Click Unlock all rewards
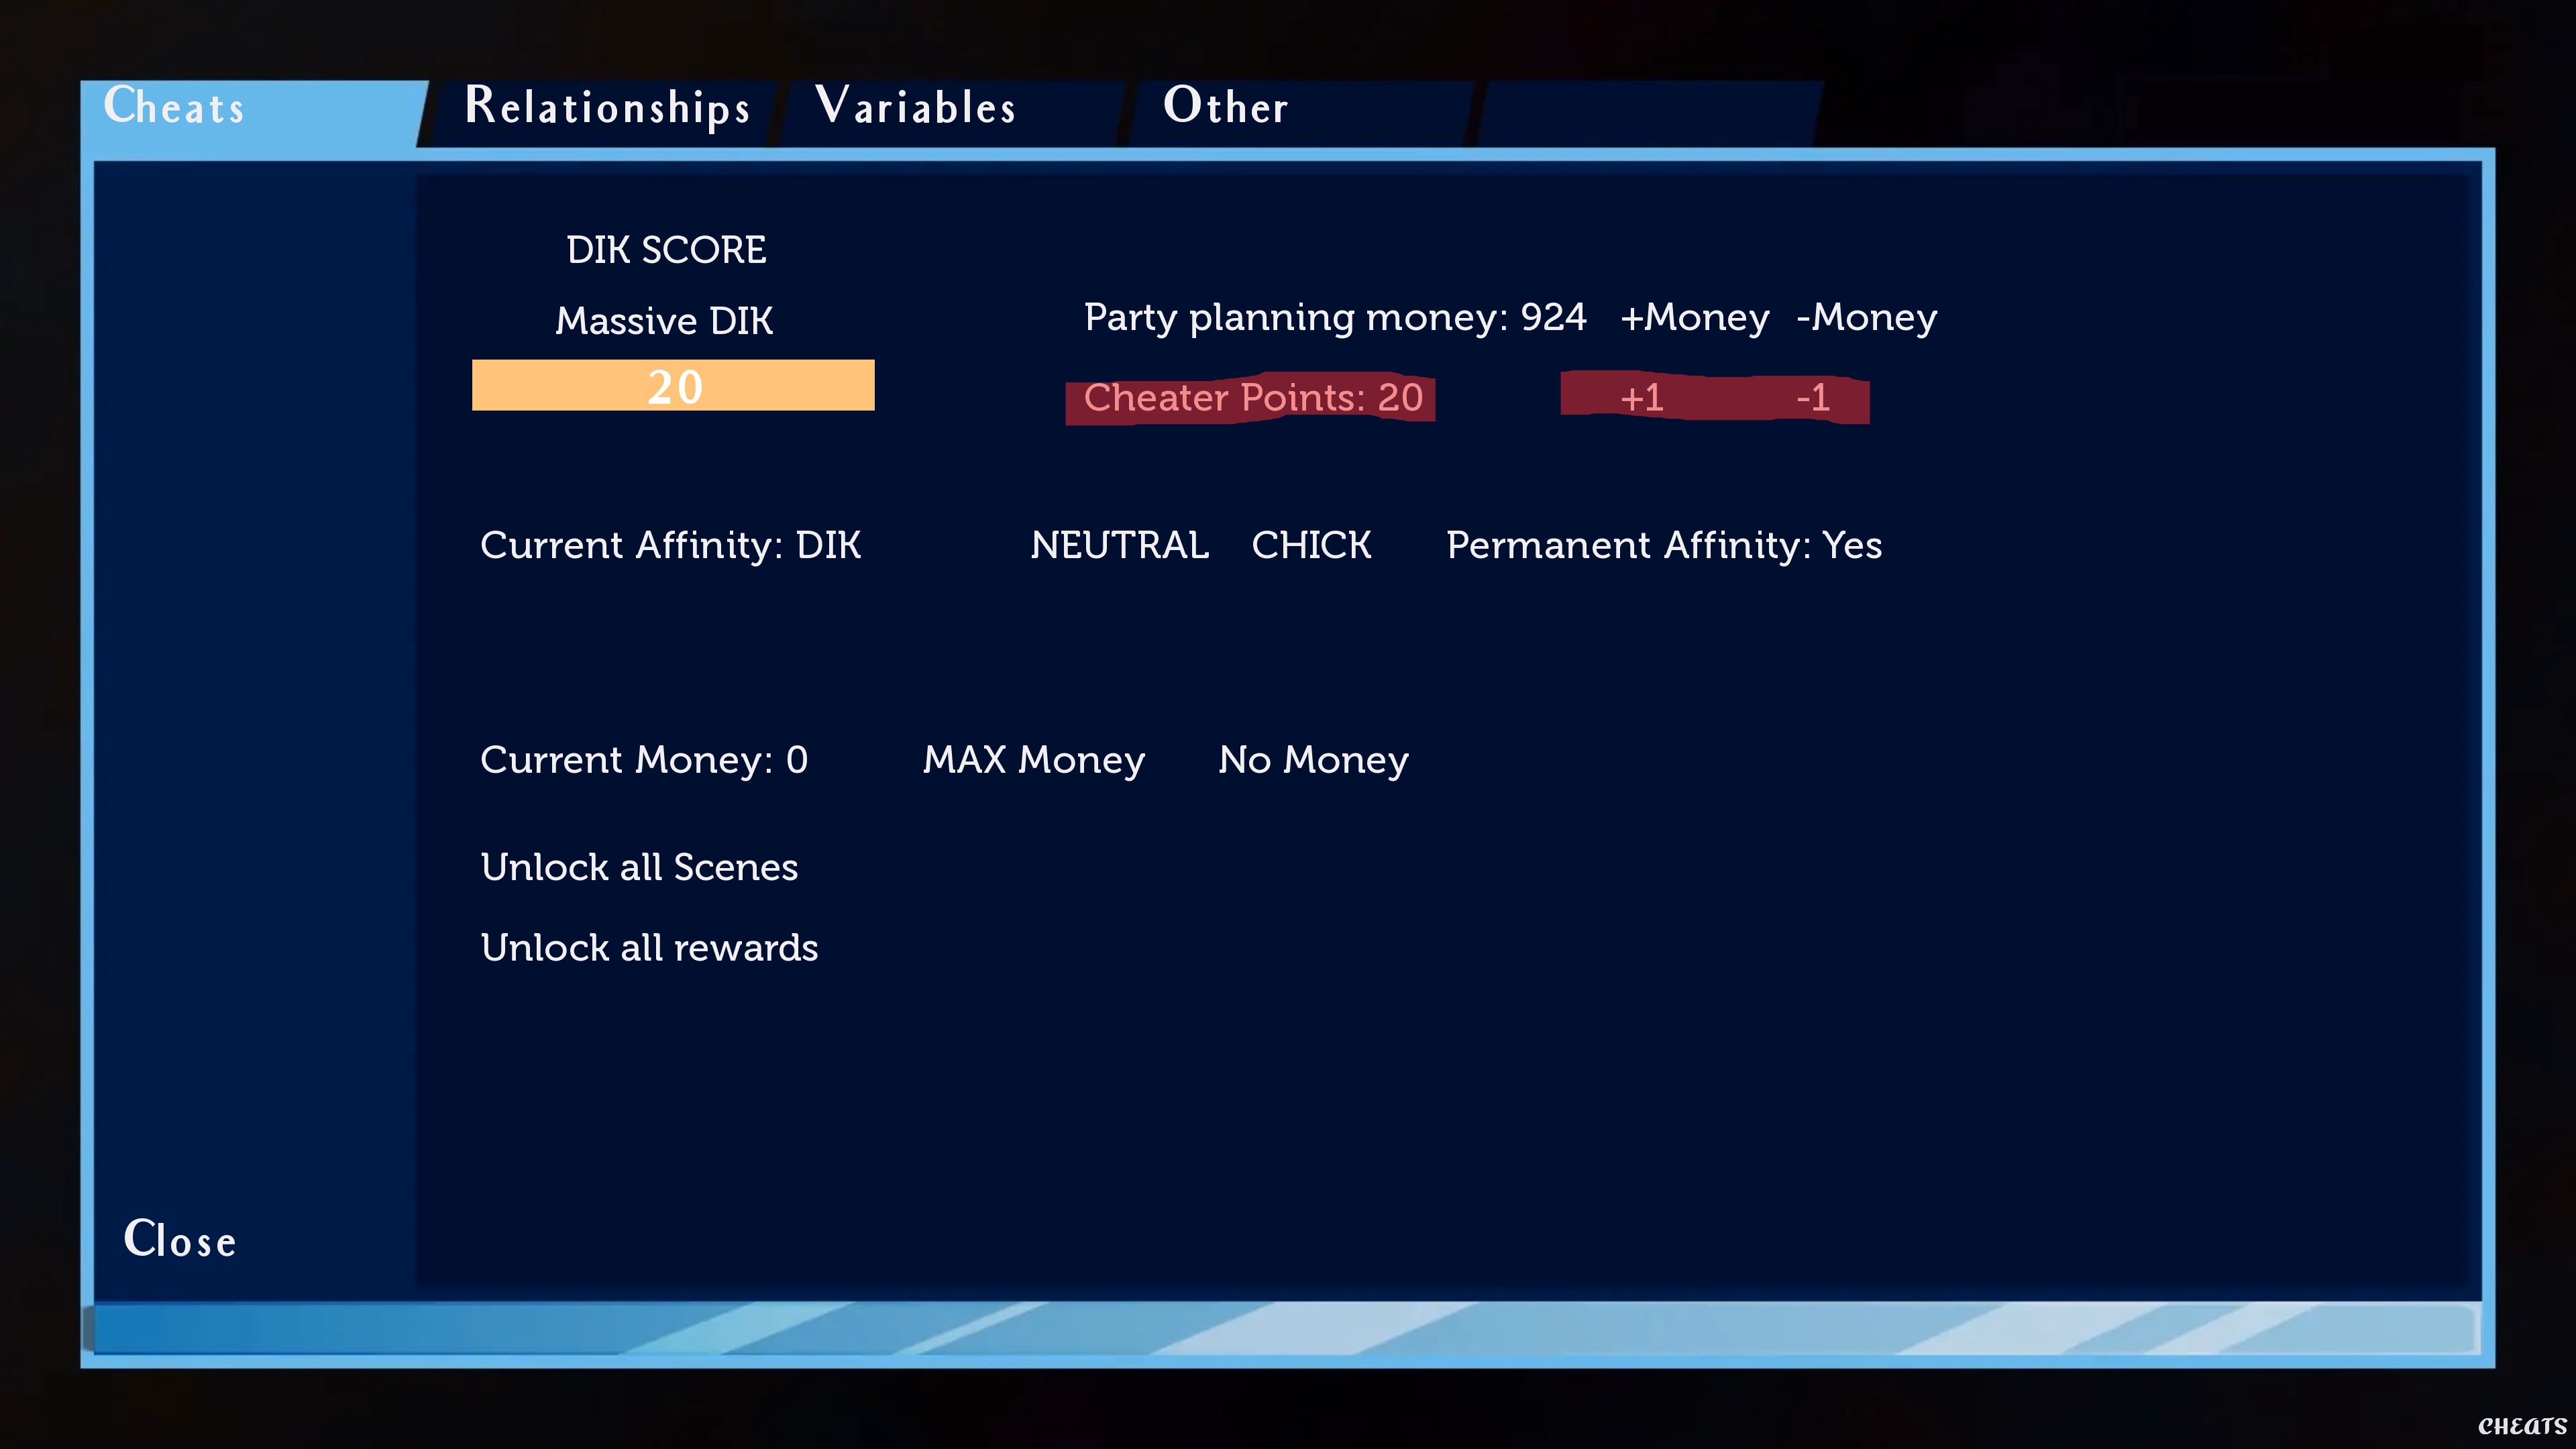The width and height of the screenshot is (2576, 1449). click(x=649, y=948)
